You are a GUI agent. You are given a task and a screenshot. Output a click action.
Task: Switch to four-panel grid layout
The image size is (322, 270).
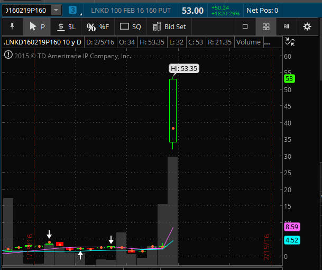pos(266,26)
